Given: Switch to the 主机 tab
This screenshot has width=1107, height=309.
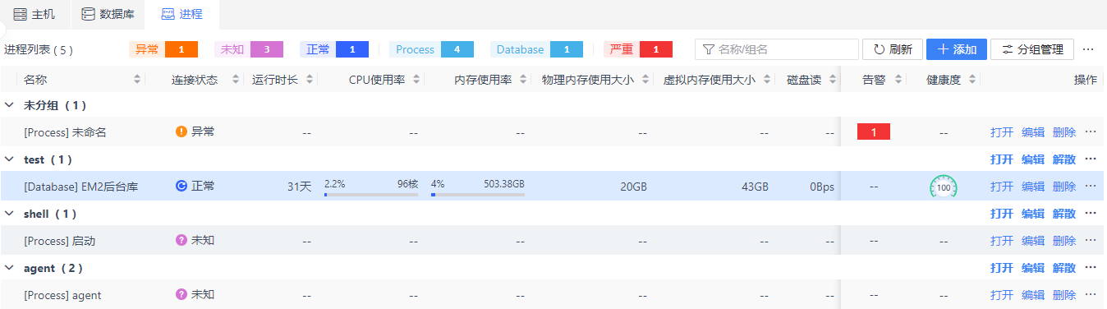Looking at the screenshot, I should (34, 14).
